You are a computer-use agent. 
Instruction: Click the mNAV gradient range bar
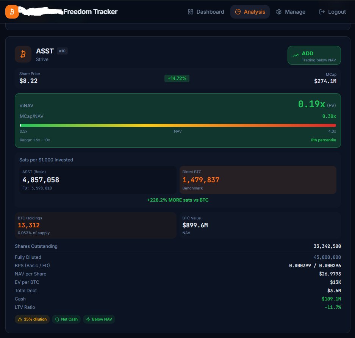click(x=178, y=125)
